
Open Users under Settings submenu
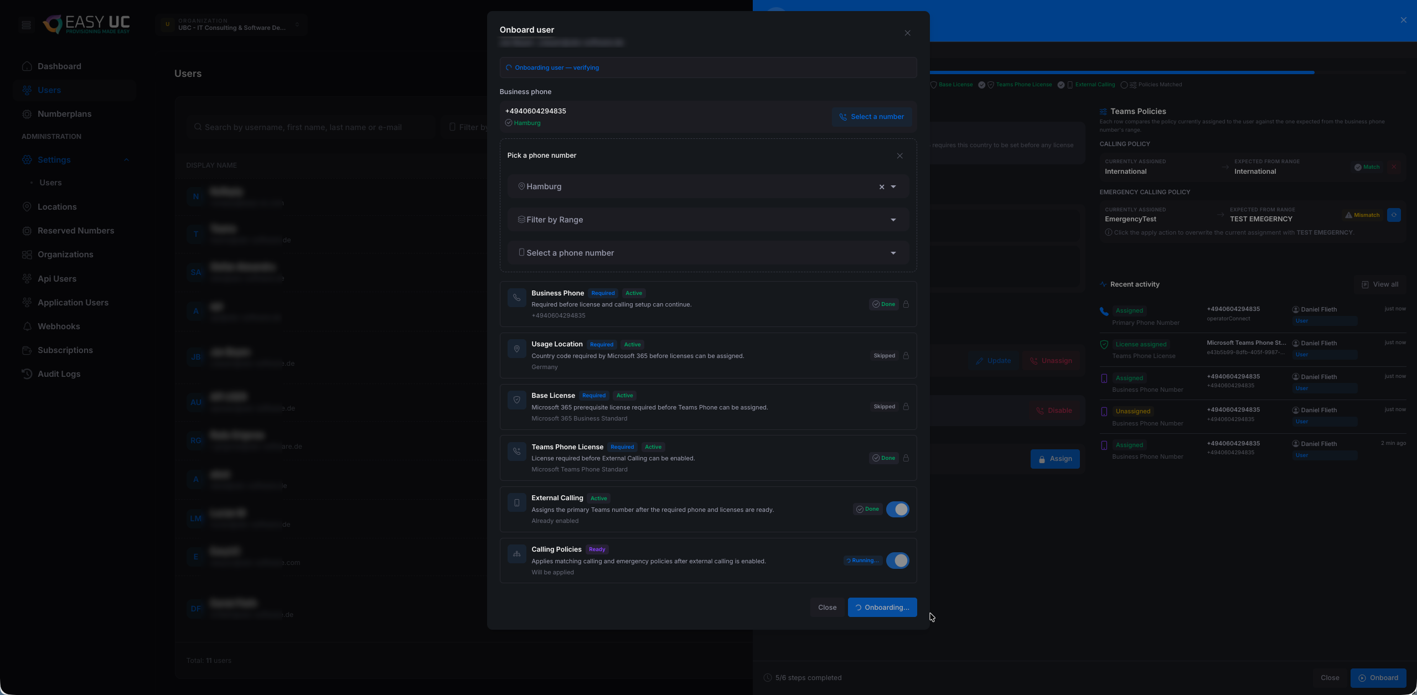(x=50, y=183)
